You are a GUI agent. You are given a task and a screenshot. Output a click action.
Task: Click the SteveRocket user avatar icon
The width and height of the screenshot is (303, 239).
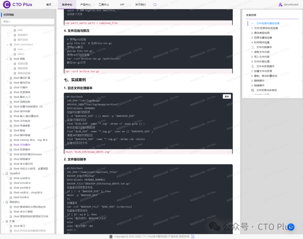point(280,4)
